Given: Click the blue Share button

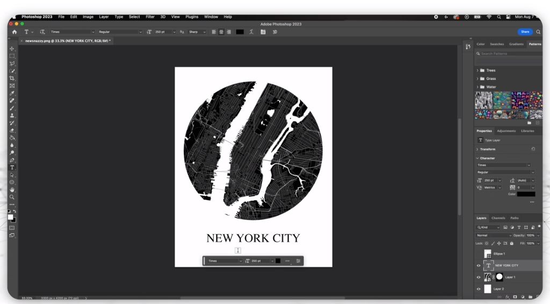Looking at the screenshot, I should (524, 32).
